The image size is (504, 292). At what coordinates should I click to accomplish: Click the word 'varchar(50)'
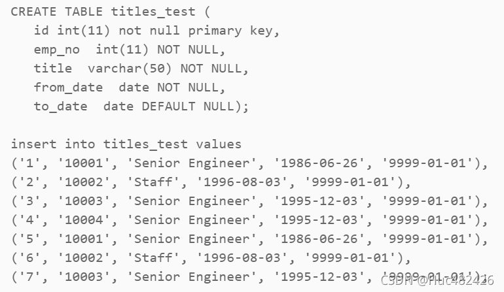130,69
